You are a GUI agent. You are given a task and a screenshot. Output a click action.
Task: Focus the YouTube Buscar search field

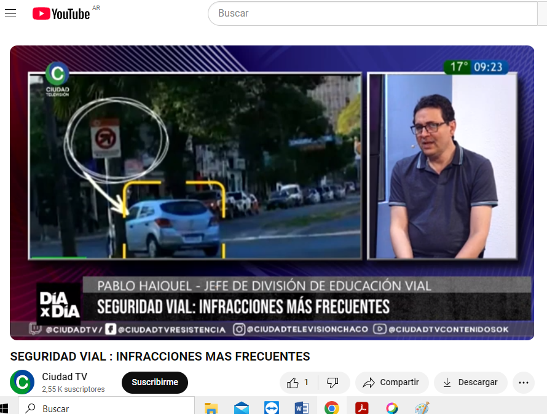click(375, 13)
